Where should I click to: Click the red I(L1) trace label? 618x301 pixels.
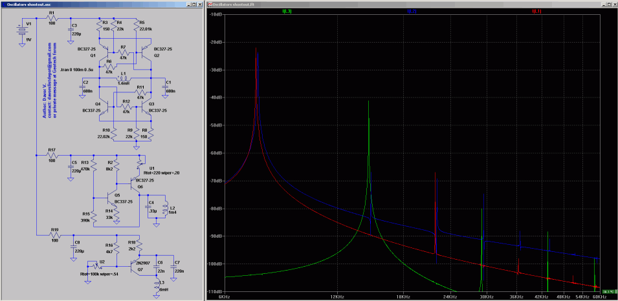[x=536, y=11]
